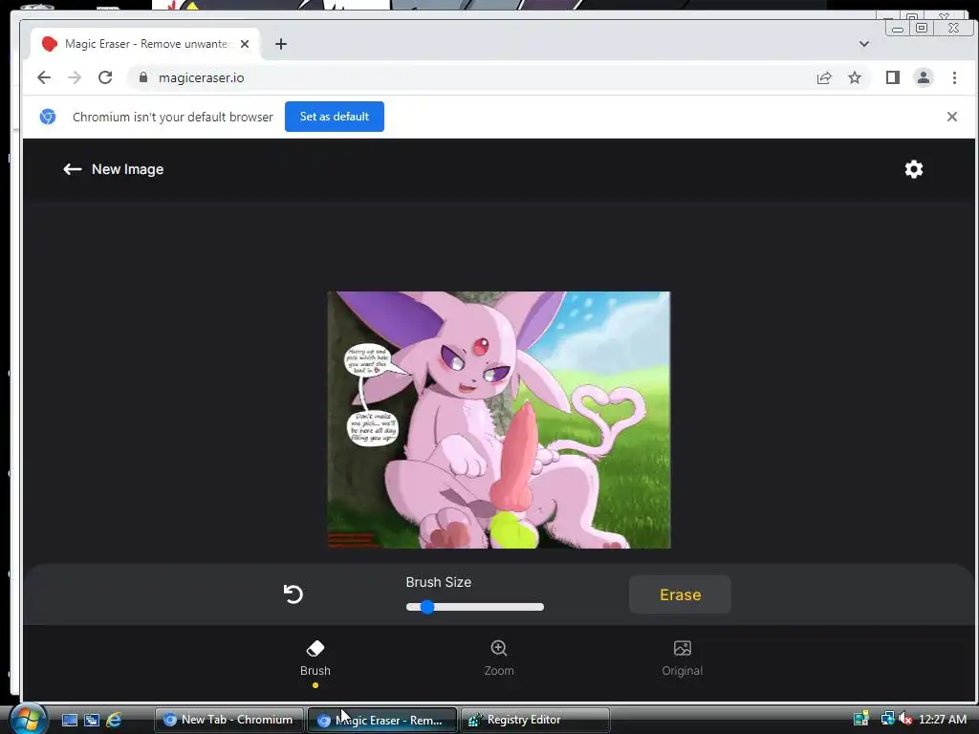979x734 pixels.
Task: Open the profile avatar menu
Action: [924, 77]
